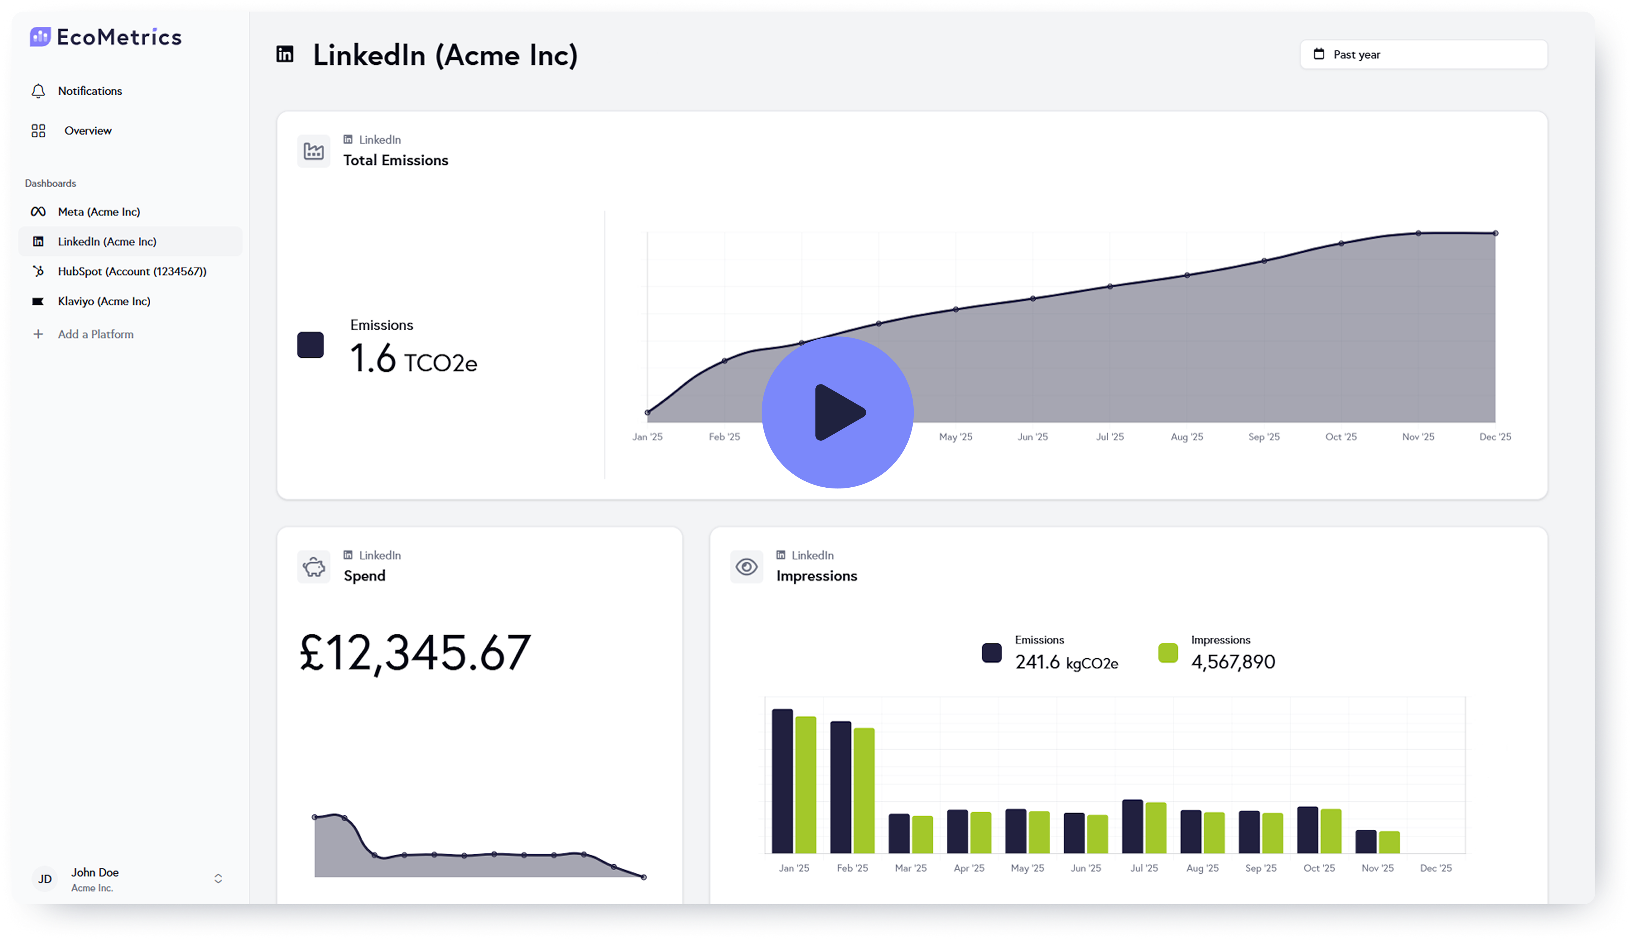
Task: Click the plus icon for Add a Platform
Action: [38, 335]
